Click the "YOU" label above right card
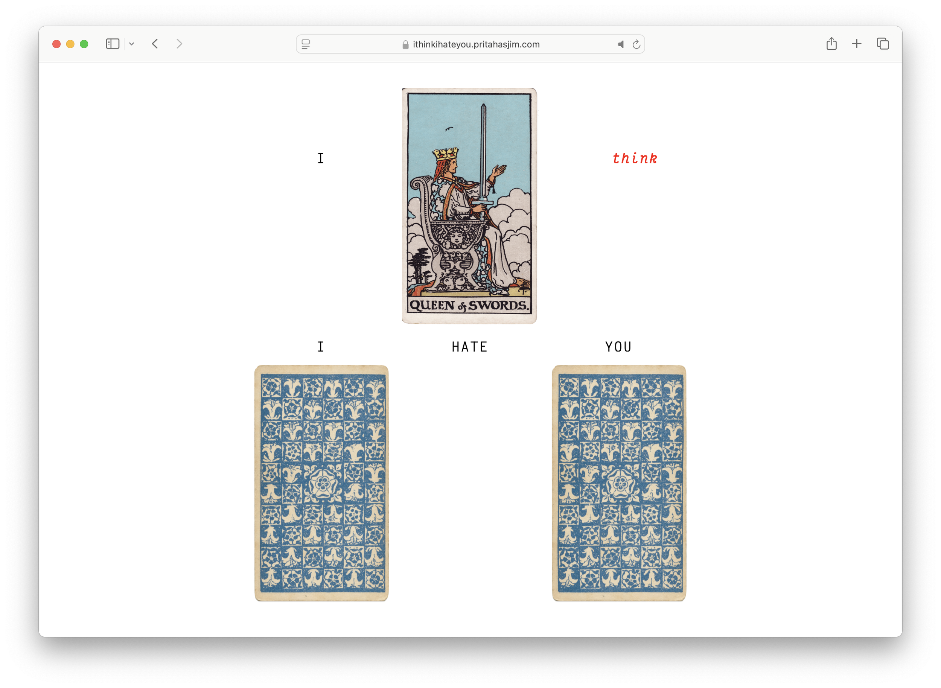 [618, 347]
